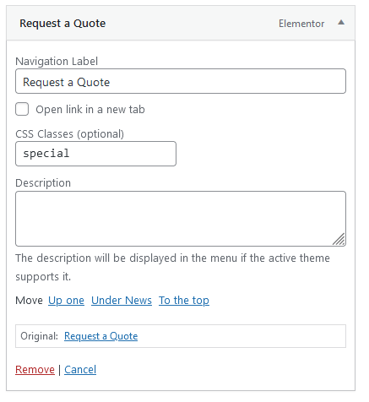Click the CSS Classes (optional) caption
369x402 pixels.
click(x=69, y=134)
